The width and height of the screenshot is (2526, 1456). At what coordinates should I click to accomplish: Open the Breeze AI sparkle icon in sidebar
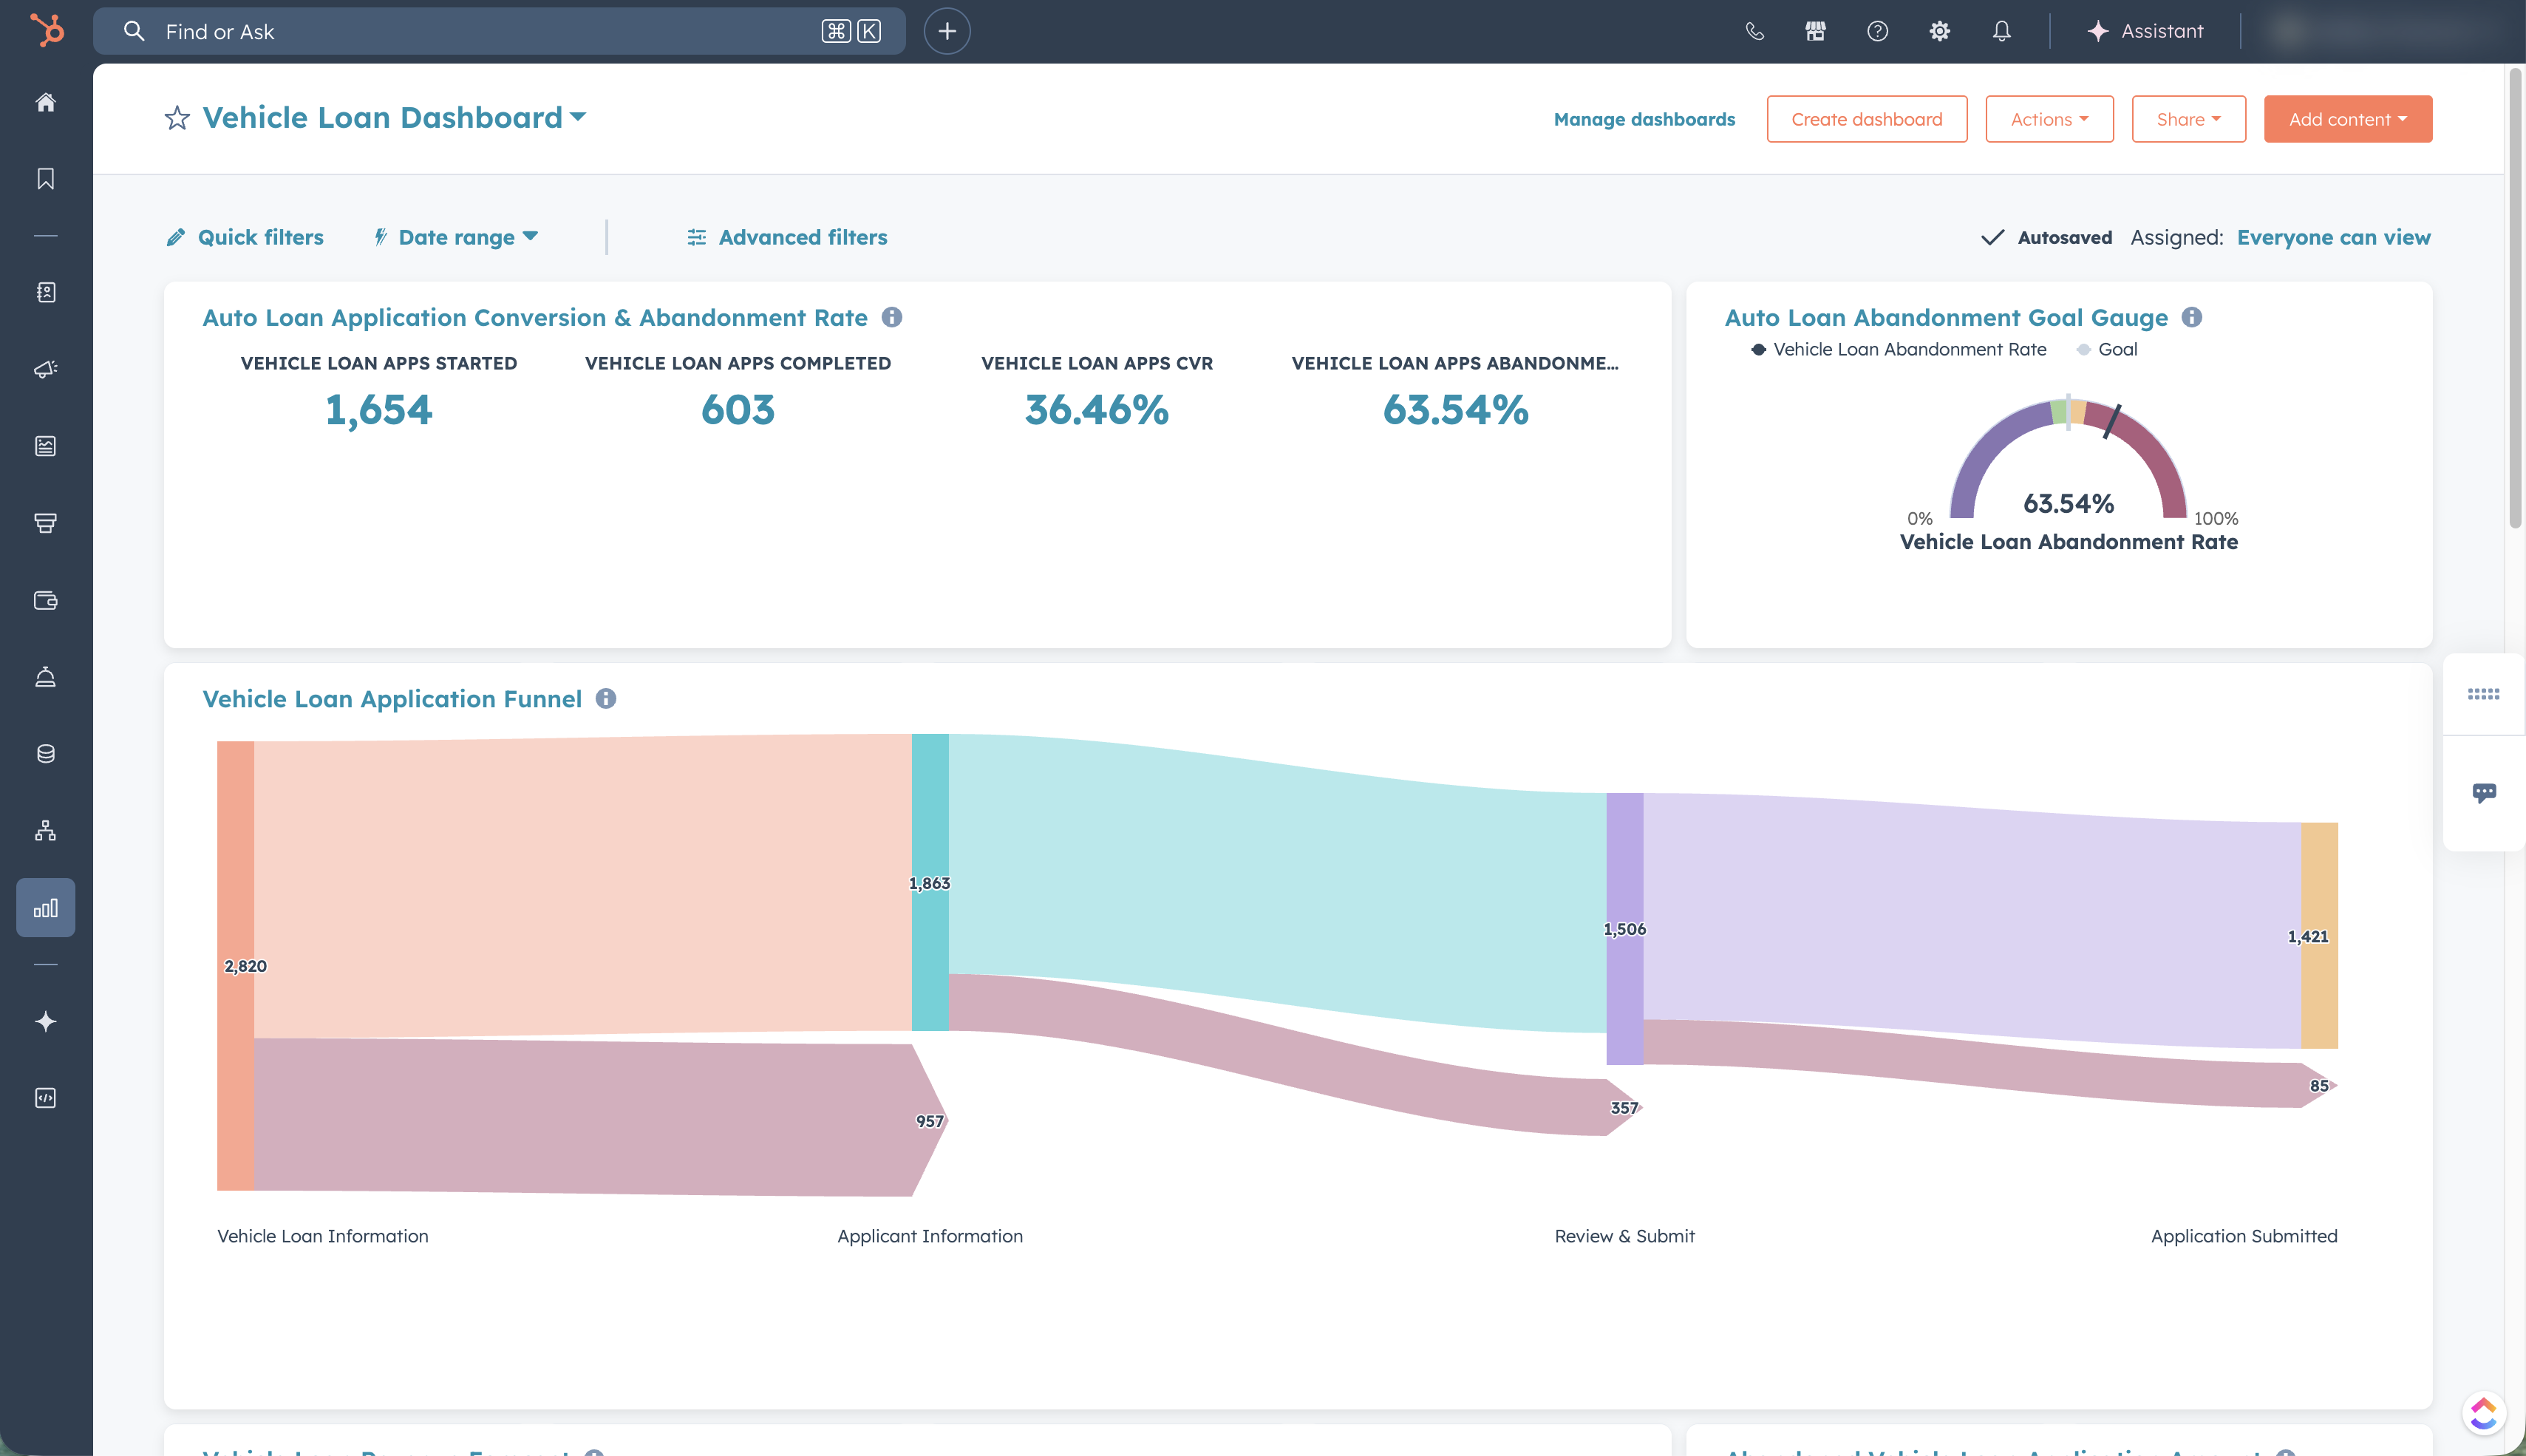(45, 1021)
